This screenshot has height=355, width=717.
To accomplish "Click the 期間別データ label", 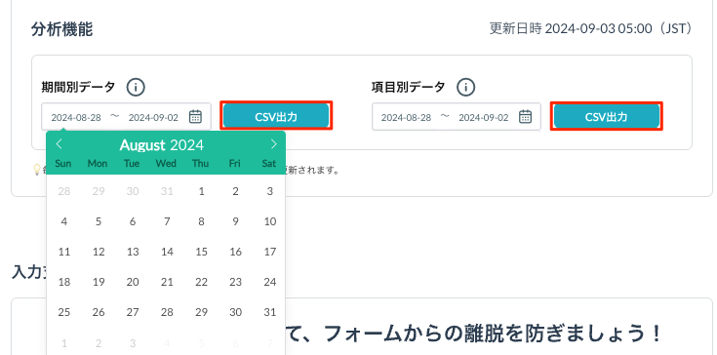I will [x=78, y=87].
